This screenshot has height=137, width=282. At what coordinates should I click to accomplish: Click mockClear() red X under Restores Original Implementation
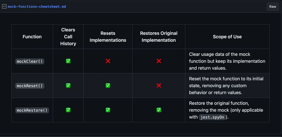[x=159, y=61]
